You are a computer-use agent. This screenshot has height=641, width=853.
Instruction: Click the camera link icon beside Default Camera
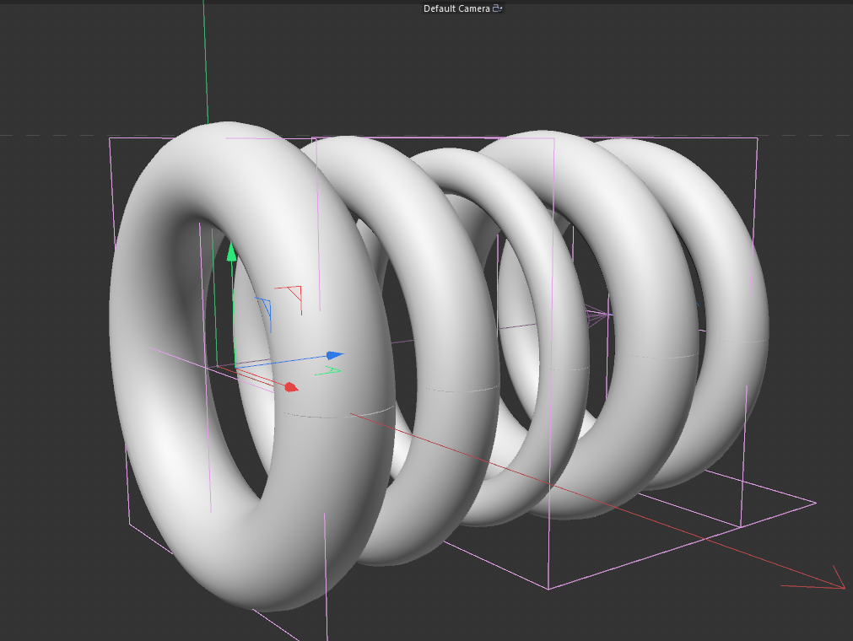coord(497,8)
